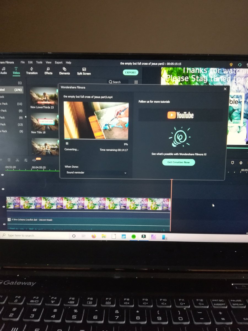The height and width of the screenshot is (331, 248).
Task: Click the lightbulb tips icon in title bar
Action: pos(231,64)
